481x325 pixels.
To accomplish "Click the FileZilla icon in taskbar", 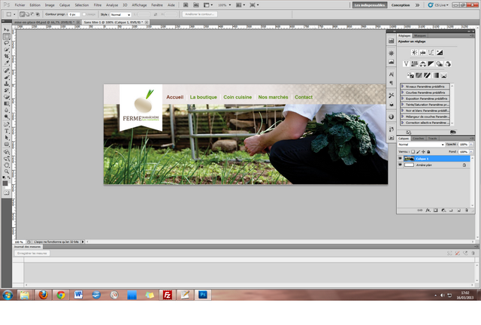I will pos(168,295).
